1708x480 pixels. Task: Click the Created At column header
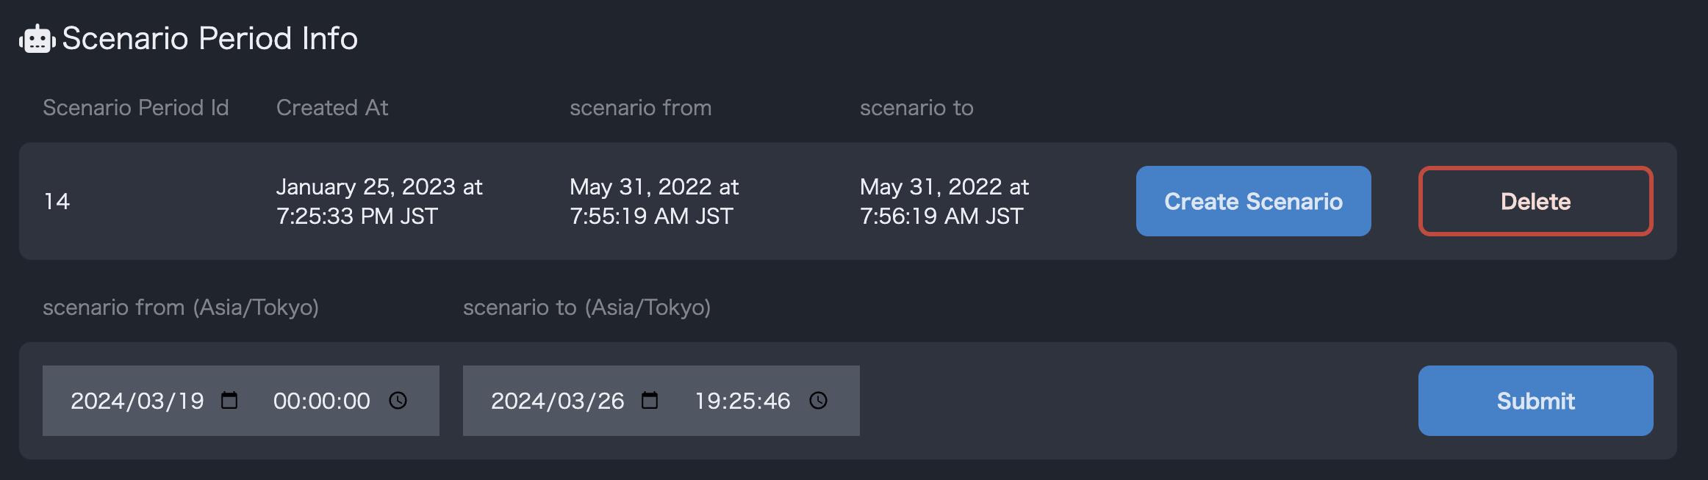click(x=332, y=108)
